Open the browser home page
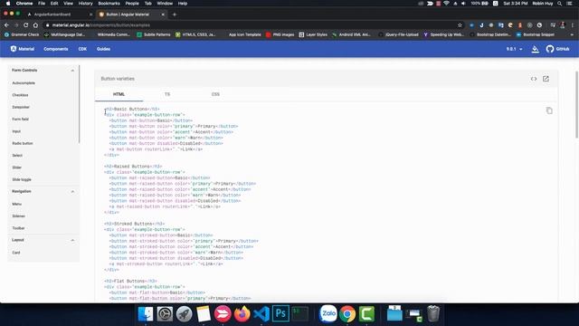Screen dimensions: 579x326 pos(35,25)
